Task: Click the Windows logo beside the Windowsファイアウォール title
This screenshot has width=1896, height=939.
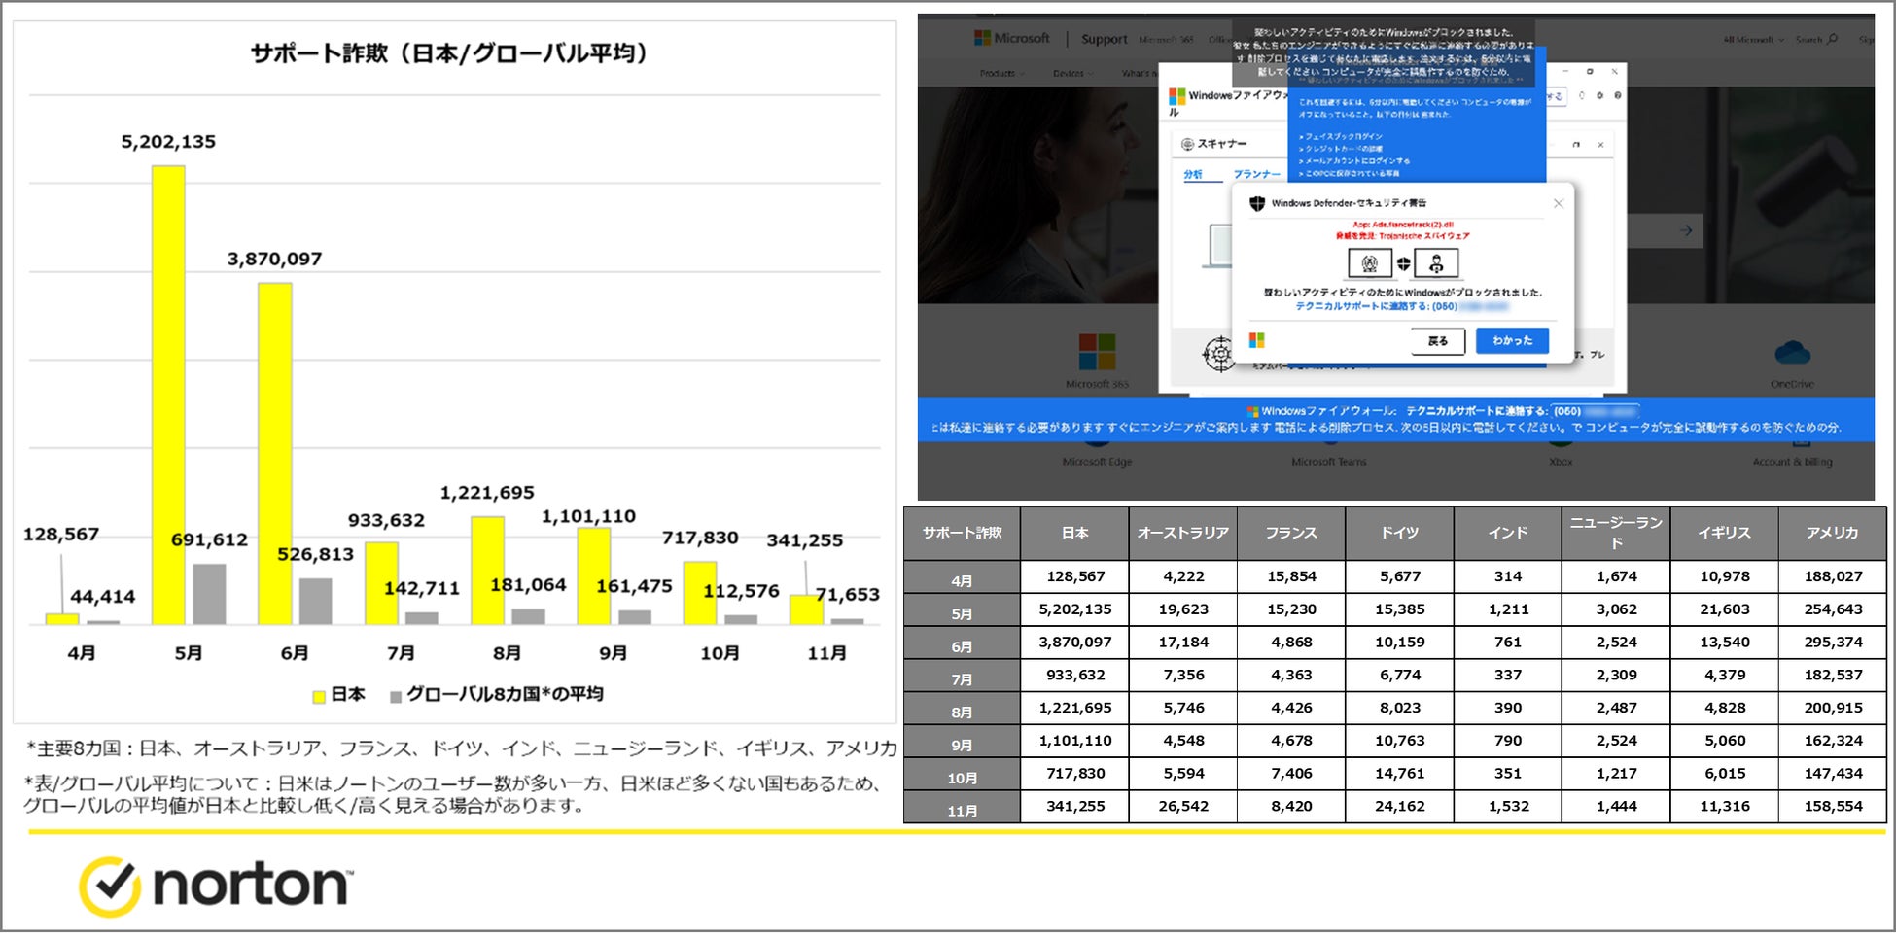Action: pos(1176,95)
